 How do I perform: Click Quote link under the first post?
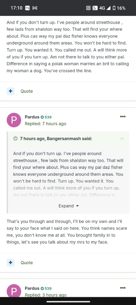click(x=27, y=91)
